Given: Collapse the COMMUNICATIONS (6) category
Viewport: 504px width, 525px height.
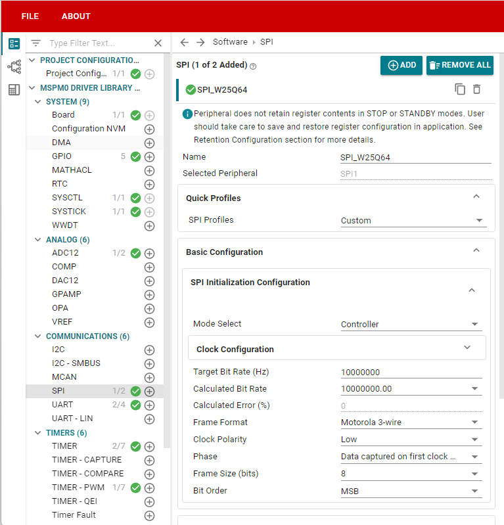Looking at the screenshot, I should (x=38, y=336).
